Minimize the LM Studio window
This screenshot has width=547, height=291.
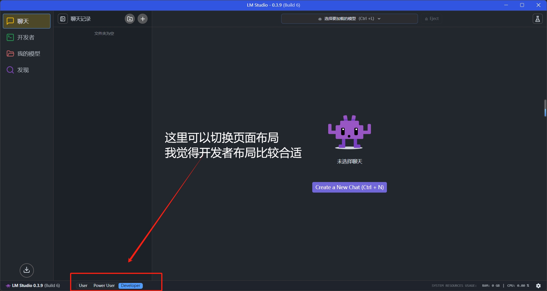(506, 5)
